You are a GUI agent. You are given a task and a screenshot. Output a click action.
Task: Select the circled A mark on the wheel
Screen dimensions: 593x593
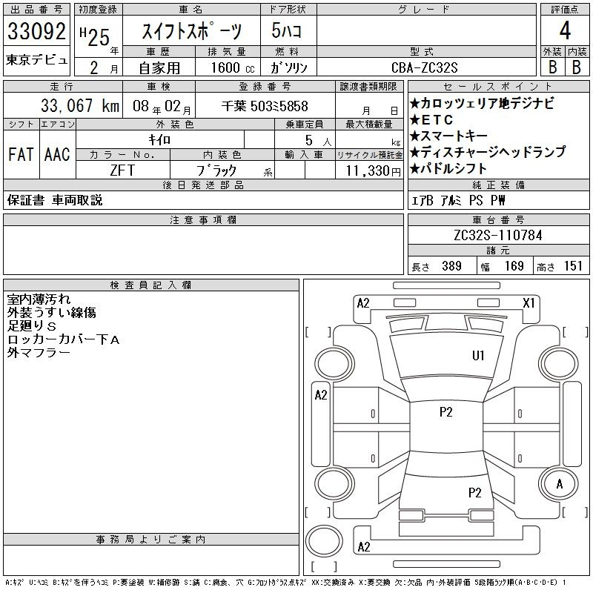tap(560, 483)
